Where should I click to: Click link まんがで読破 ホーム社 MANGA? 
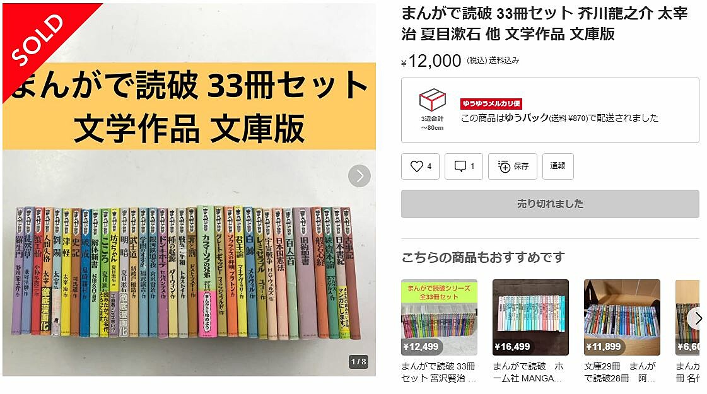pos(528,372)
